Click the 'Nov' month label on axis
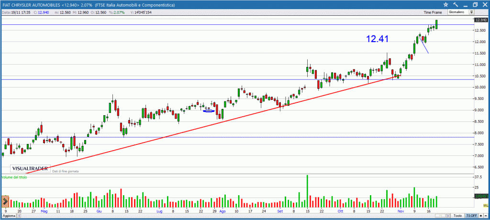This screenshot has width=490, height=220. pyautogui.click(x=401, y=211)
